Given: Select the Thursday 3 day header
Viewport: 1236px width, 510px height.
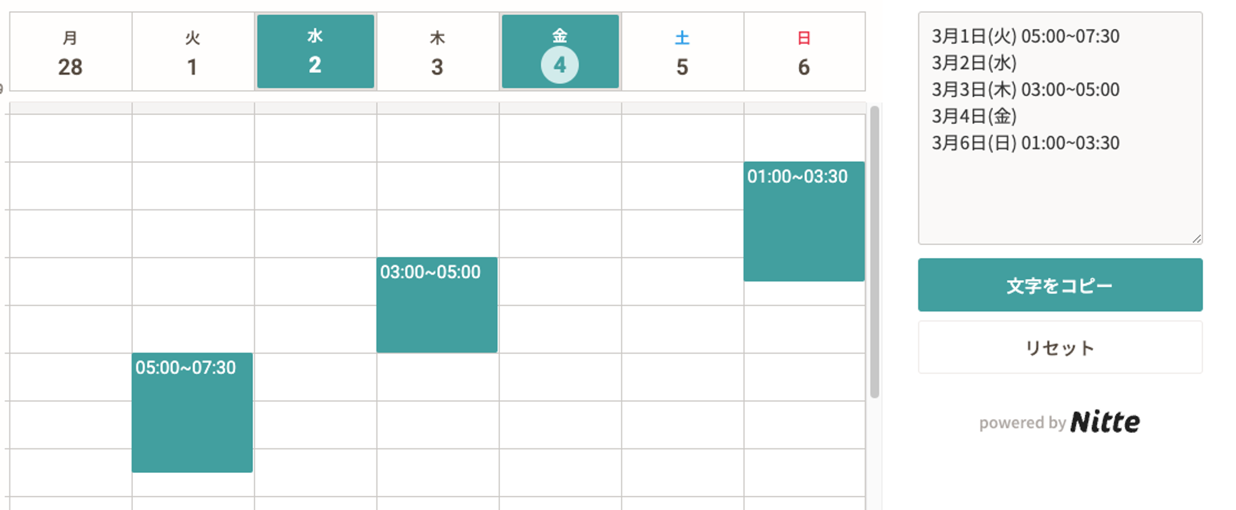Looking at the screenshot, I should [x=438, y=52].
